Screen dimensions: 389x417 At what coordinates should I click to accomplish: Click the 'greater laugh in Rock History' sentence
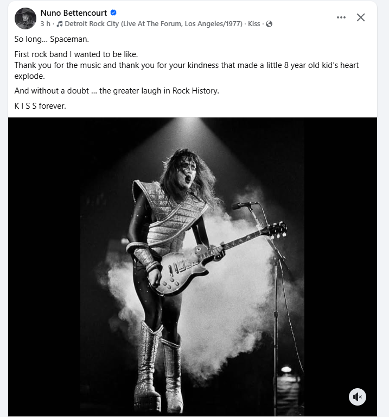117,91
